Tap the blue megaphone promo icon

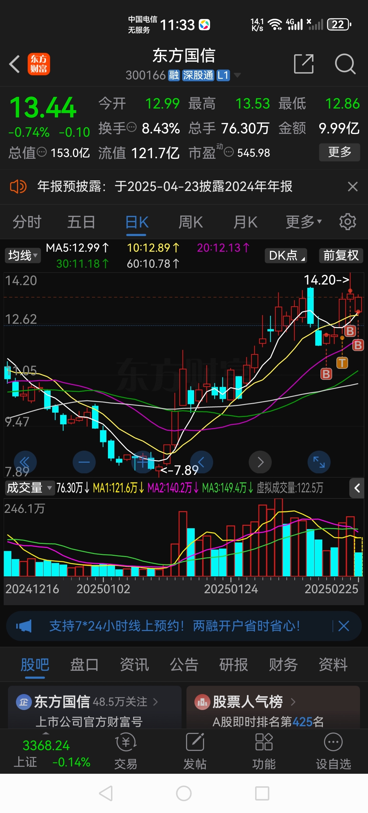24,626
